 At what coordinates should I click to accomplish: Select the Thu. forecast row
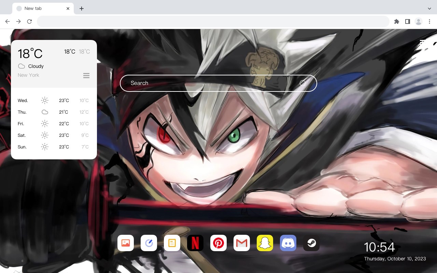(54, 112)
